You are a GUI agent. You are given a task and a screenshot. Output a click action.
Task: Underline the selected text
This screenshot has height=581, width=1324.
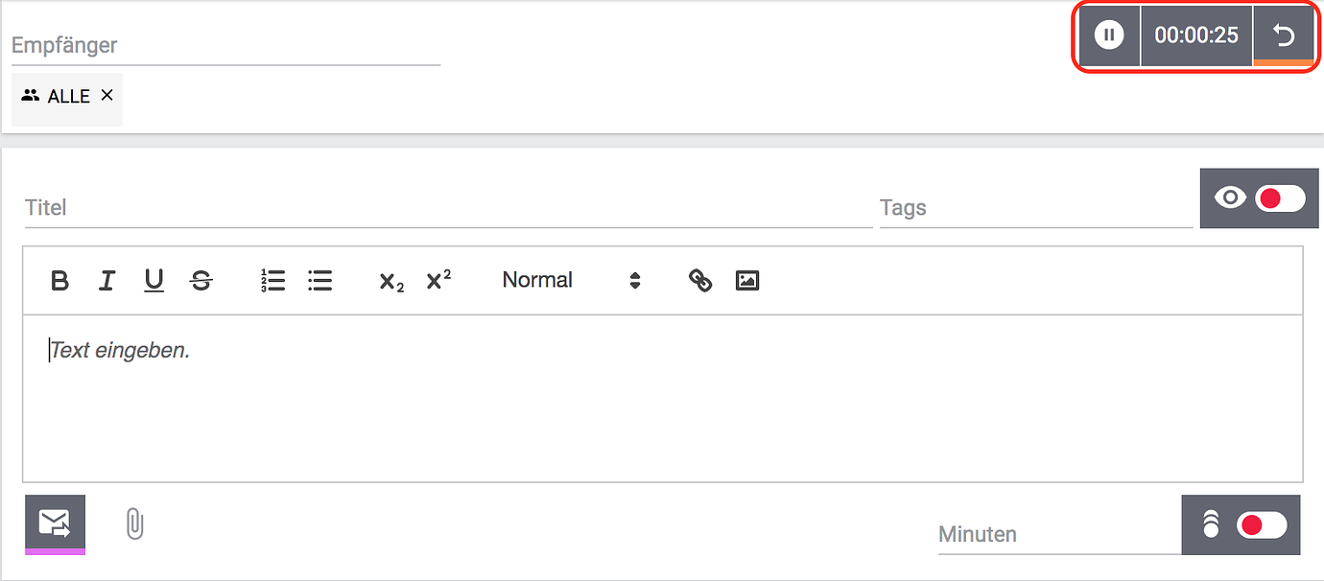click(154, 280)
